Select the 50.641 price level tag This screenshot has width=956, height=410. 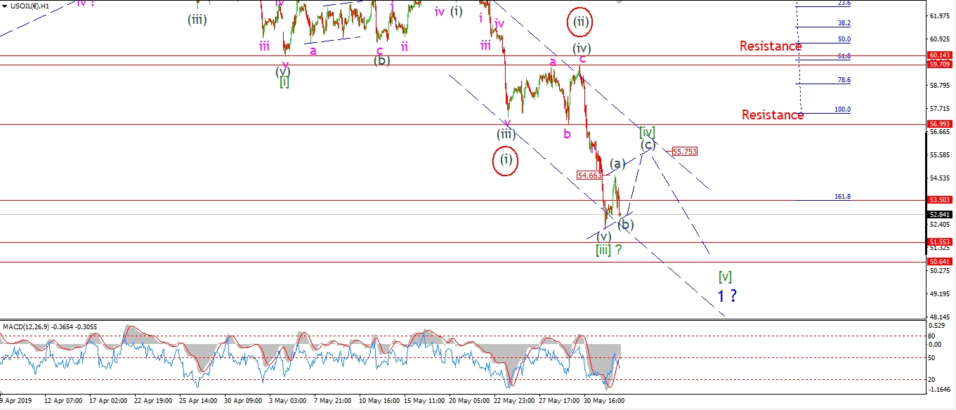coord(939,262)
